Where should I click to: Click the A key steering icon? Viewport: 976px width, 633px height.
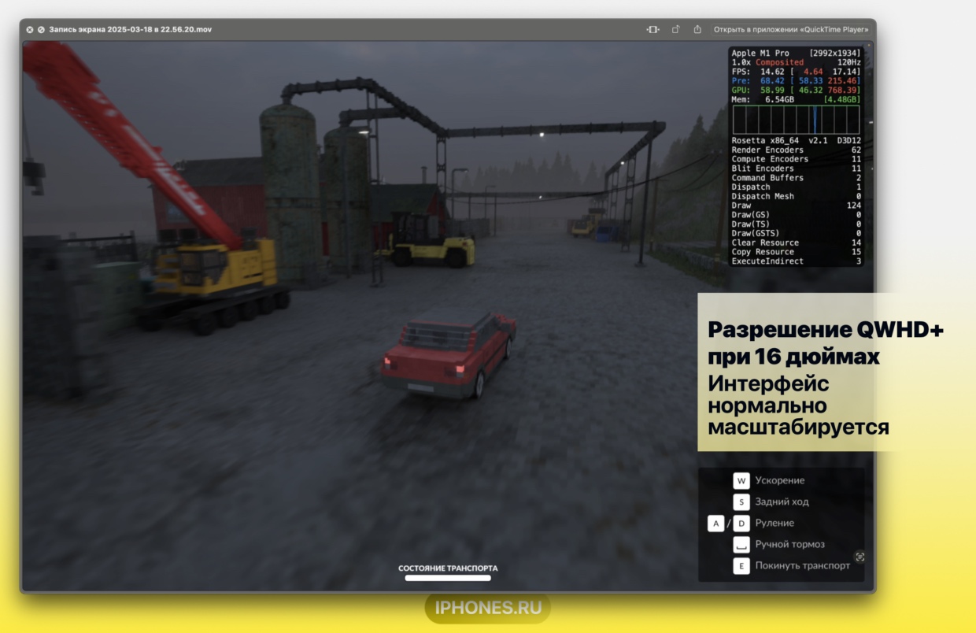coord(715,523)
